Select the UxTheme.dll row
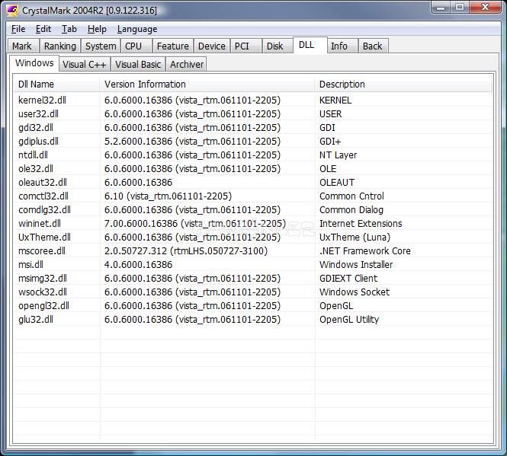507x456 pixels. point(253,238)
